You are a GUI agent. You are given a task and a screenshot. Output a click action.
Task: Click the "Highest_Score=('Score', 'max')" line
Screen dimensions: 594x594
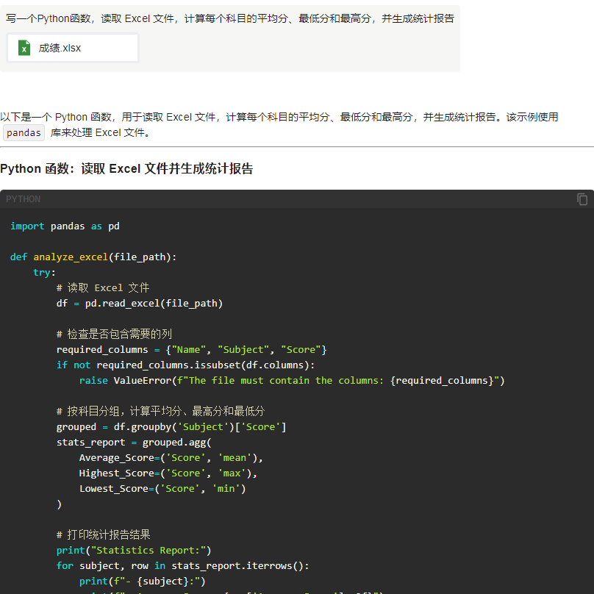[168, 473]
